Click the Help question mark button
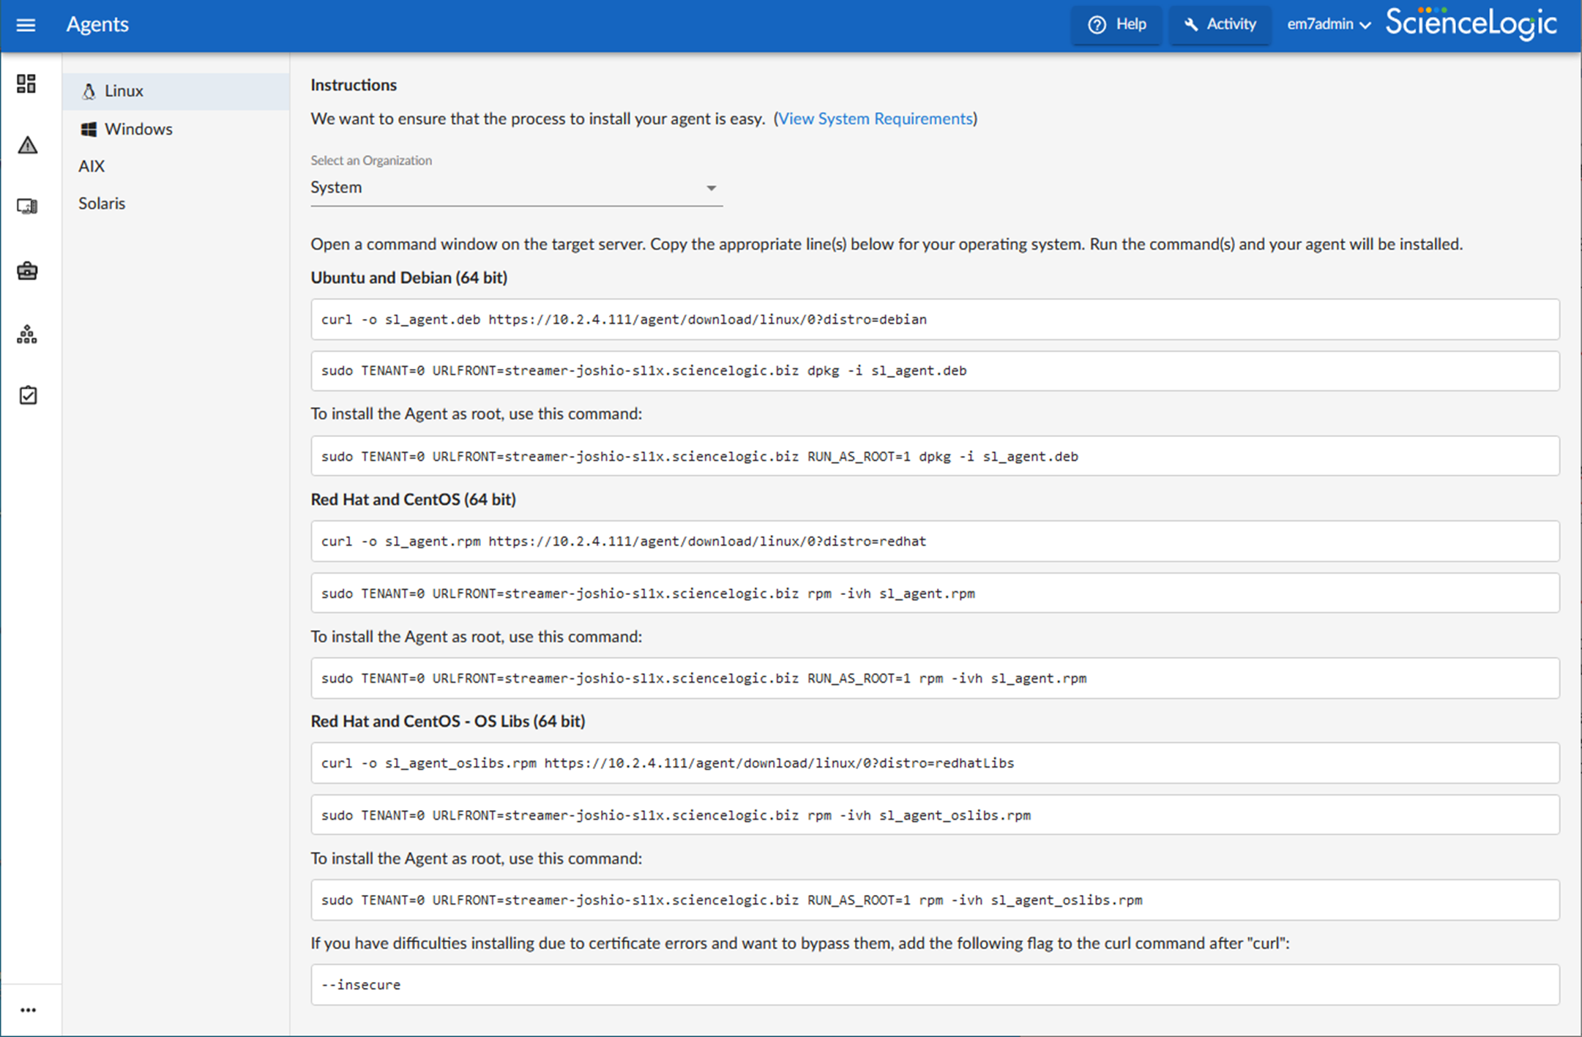Image resolution: width=1582 pixels, height=1037 pixels. pos(1116,25)
